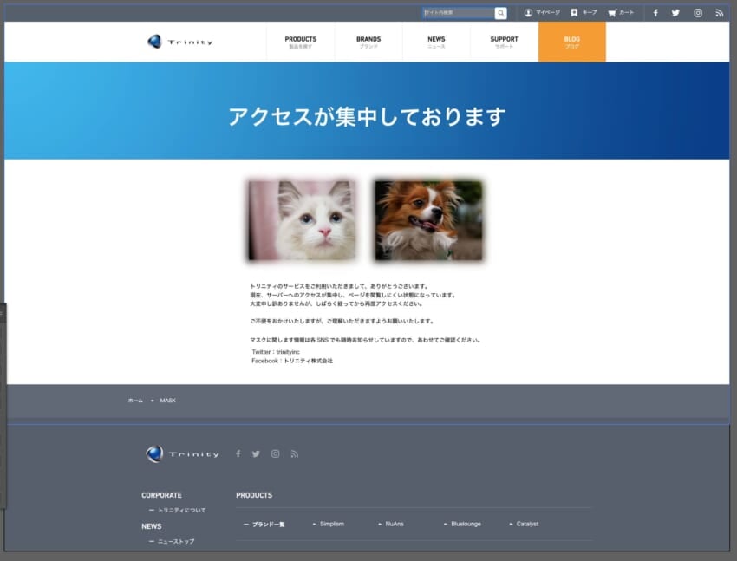Click the footer Twitter icon

coord(256,453)
